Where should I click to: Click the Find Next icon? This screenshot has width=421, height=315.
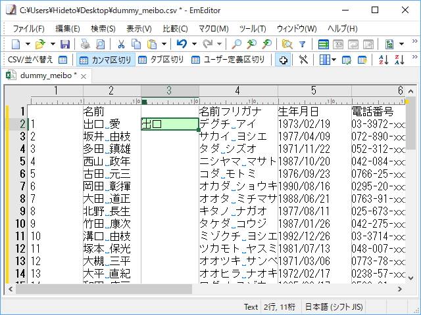(x=267, y=44)
